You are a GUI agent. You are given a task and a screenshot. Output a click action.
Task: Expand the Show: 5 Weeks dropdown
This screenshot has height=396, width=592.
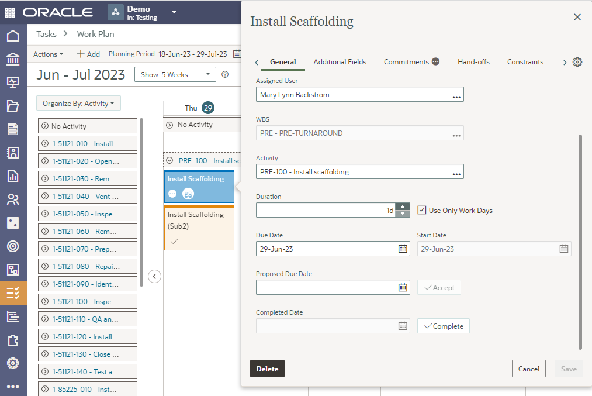[175, 74]
